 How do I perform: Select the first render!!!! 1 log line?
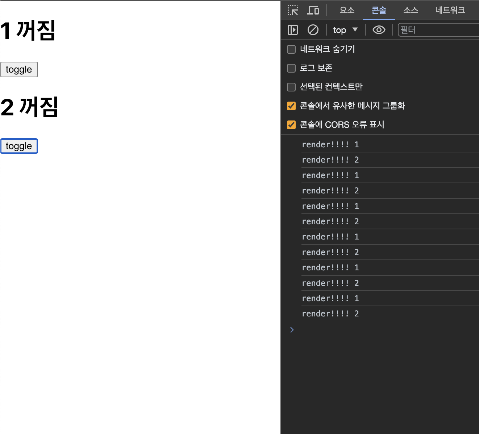[x=330, y=144]
